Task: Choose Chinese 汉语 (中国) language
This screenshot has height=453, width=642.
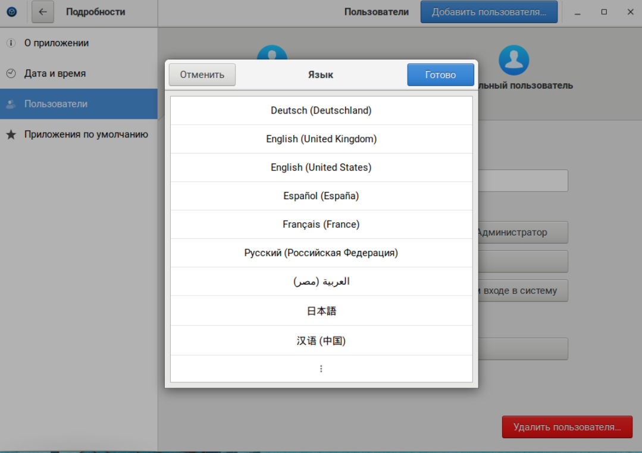Action: (x=321, y=341)
